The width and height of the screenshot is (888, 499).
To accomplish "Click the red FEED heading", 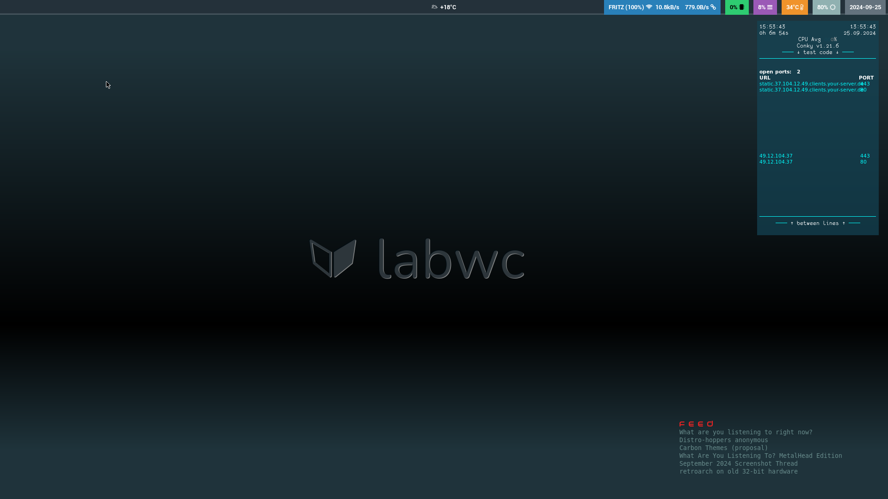I will tap(696, 424).
